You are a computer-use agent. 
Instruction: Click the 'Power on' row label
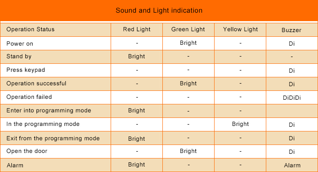pyautogui.click(x=20, y=44)
